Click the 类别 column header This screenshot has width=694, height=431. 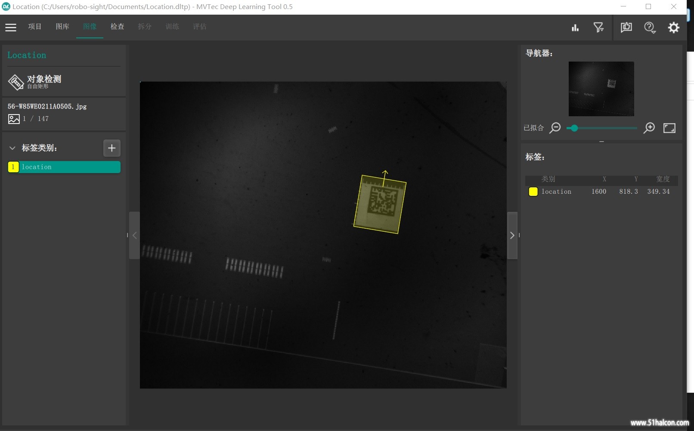(x=548, y=179)
